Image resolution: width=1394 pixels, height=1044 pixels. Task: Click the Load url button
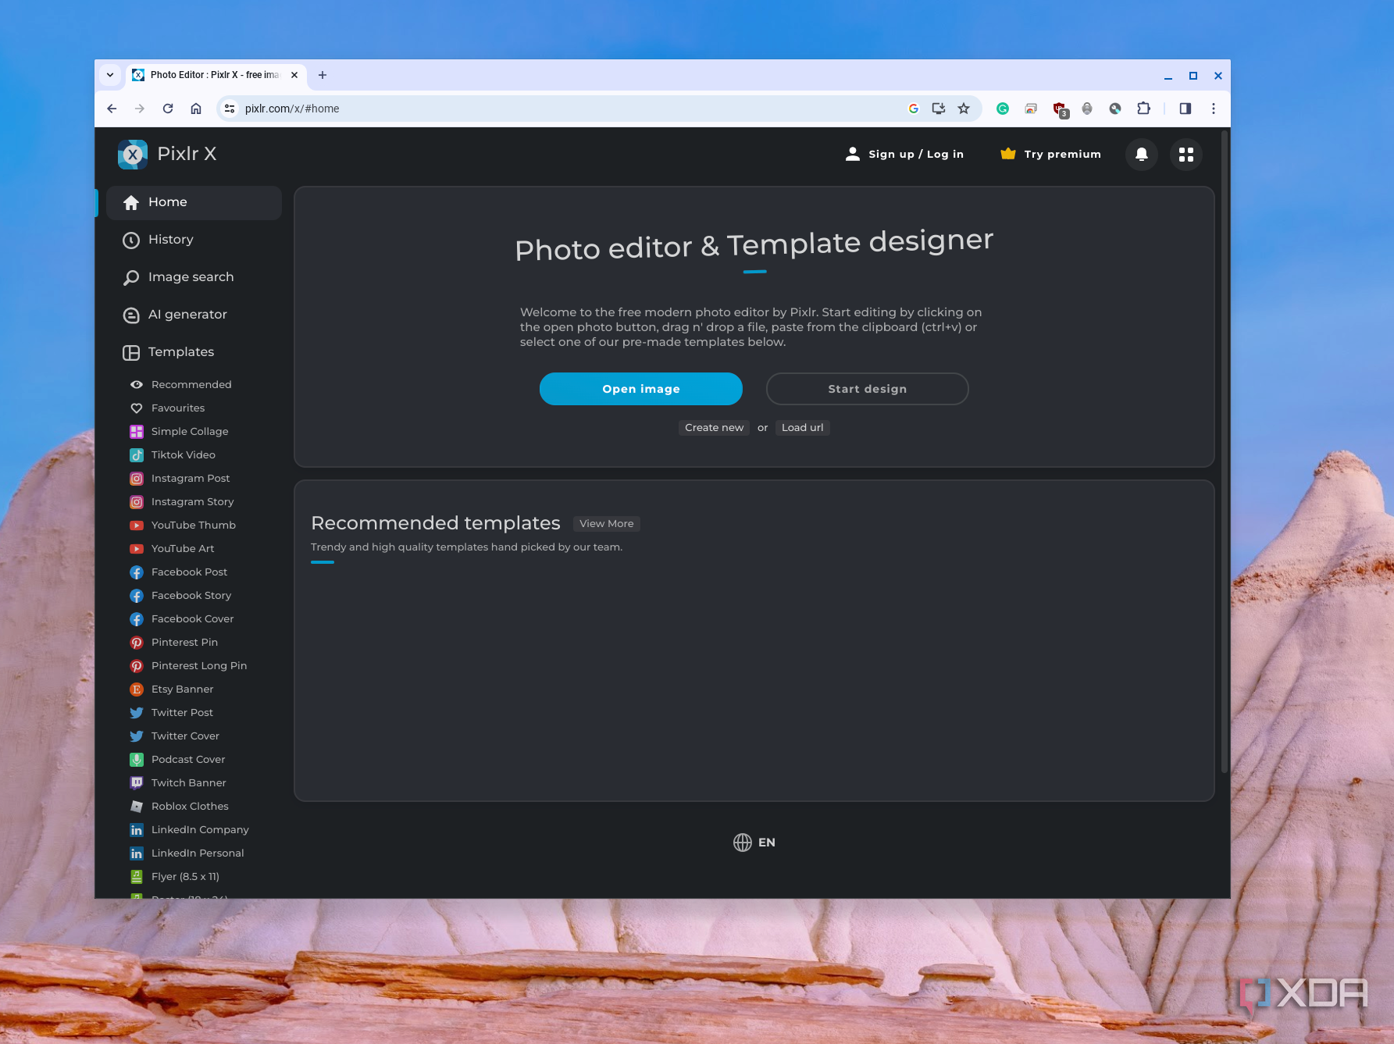802,428
